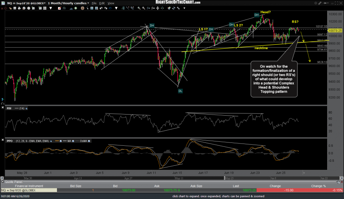Click the DL marker below the June 15 low
Viewport: 344px width, 199px height.
180,91
